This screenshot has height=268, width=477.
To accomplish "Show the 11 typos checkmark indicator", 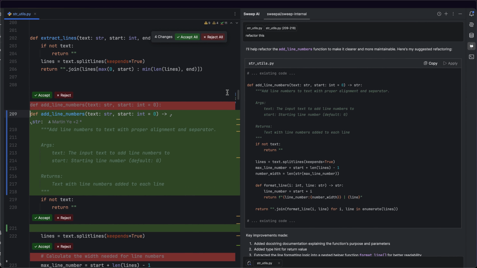I will (x=224, y=23).
